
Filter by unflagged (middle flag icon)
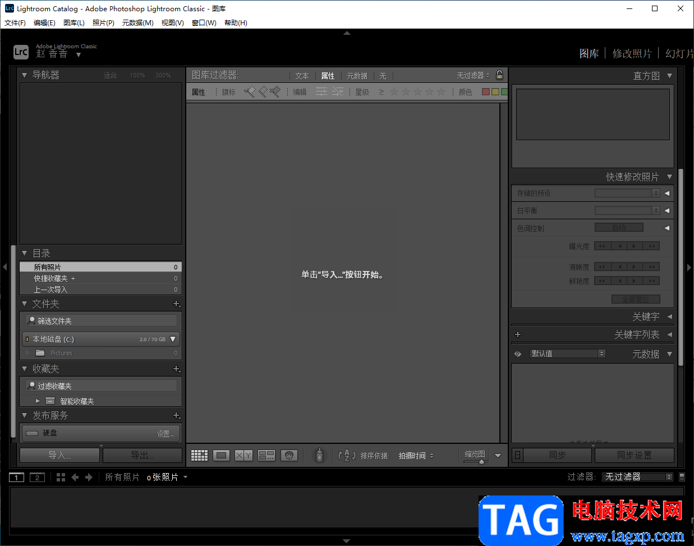pos(262,91)
